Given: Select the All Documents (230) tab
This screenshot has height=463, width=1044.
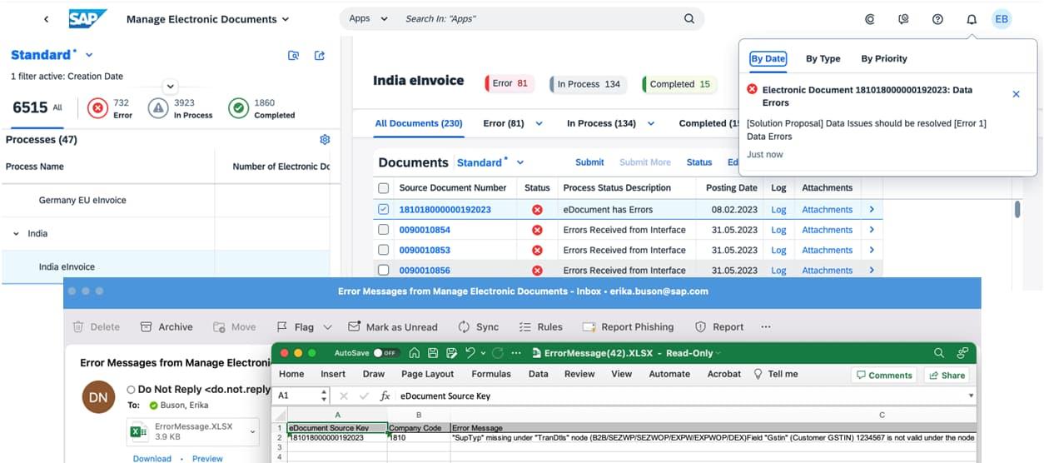Looking at the screenshot, I should click(x=418, y=123).
